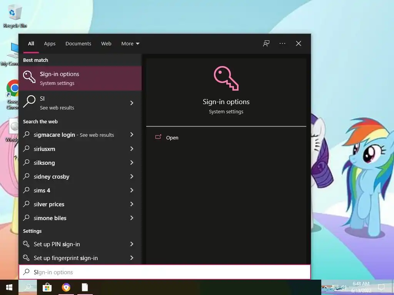Close the search panel with X
Viewport: 394px width, 295px height.
[298, 43]
